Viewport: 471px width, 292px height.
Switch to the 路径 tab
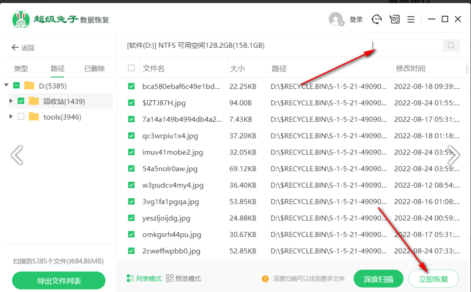point(57,69)
